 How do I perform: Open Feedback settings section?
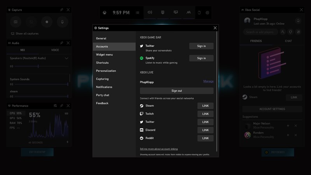(114, 103)
